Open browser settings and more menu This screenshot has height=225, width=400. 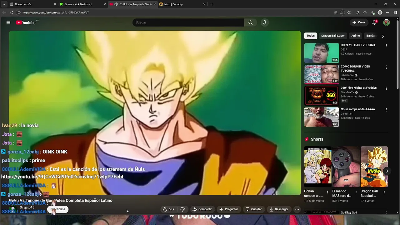point(387,12)
